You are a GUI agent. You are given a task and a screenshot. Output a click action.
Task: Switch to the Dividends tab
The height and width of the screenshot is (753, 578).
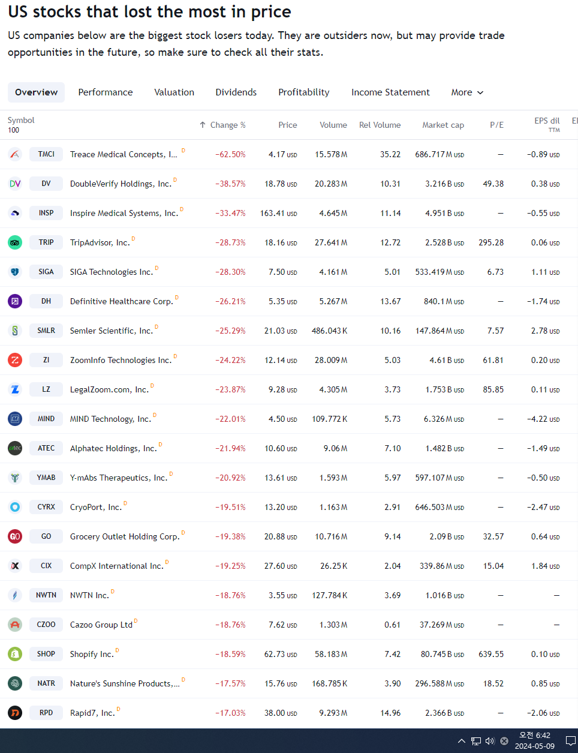[x=236, y=92]
